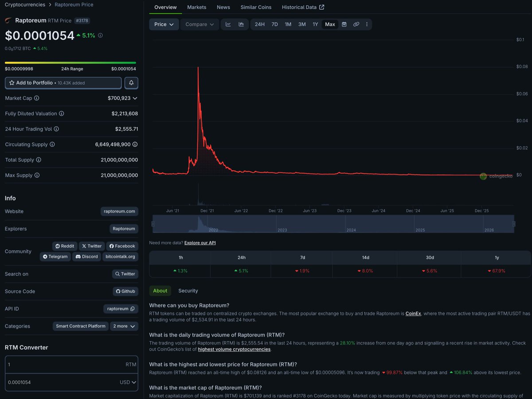Click info icon beside 24 Hour Trading Vol

(56, 129)
